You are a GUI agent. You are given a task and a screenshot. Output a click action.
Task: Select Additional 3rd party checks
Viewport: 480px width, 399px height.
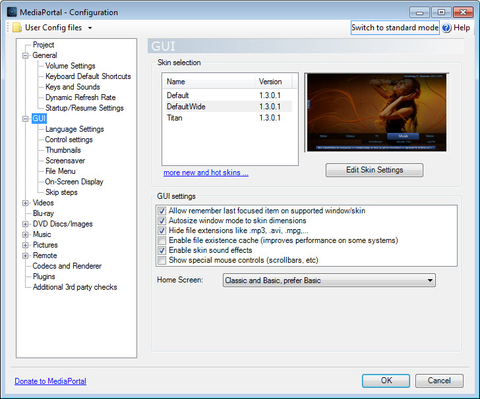pos(75,288)
